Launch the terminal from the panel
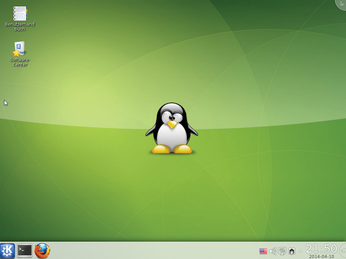This screenshot has width=346, height=259. [24, 250]
